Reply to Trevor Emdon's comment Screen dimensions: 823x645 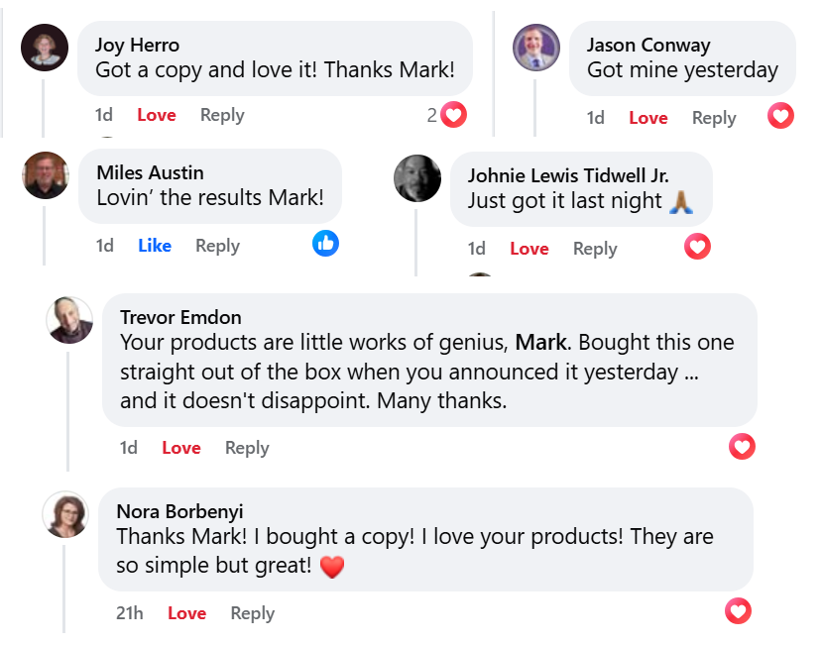[x=247, y=448]
